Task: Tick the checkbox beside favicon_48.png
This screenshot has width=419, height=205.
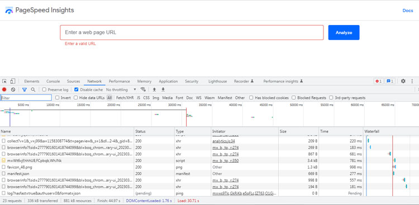Action: pyautogui.click(x=3, y=167)
